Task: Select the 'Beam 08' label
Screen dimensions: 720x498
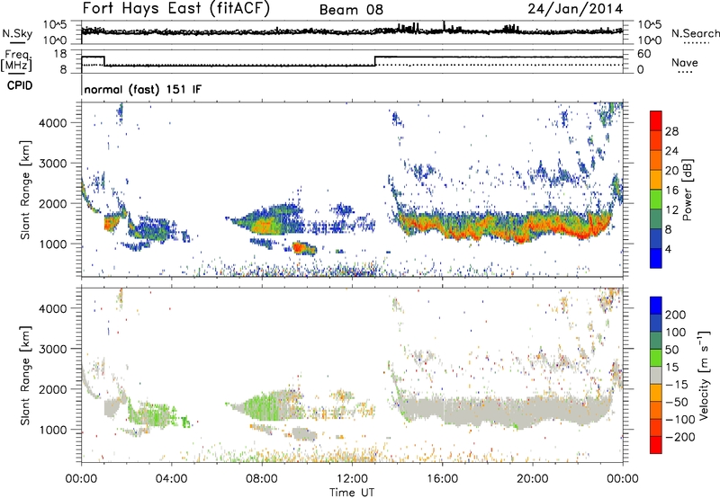Action: [351, 10]
